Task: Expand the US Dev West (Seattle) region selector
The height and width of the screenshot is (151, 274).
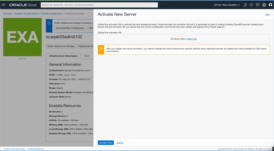Action: tap(227, 5)
